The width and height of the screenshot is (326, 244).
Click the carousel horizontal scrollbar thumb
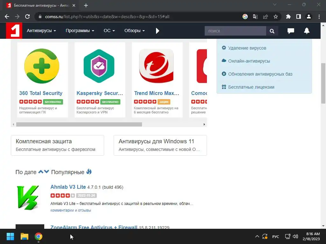coord(79,125)
